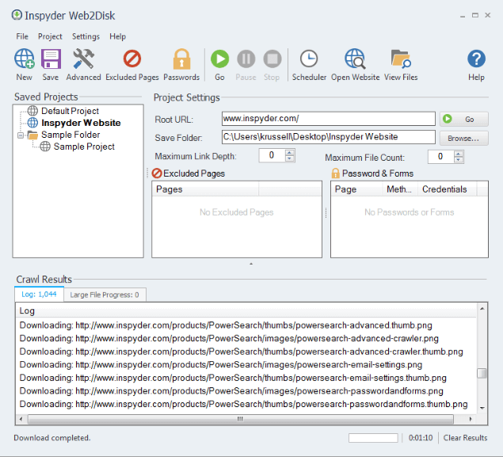
Task: Click View Files folder icon
Action: [x=401, y=59]
